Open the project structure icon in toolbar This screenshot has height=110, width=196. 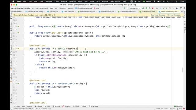click(x=177, y=8)
